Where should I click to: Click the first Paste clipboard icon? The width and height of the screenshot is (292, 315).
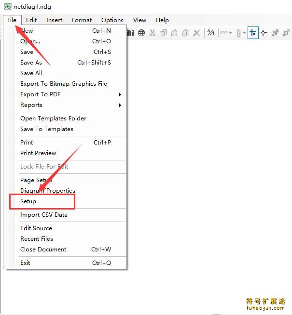174,33
